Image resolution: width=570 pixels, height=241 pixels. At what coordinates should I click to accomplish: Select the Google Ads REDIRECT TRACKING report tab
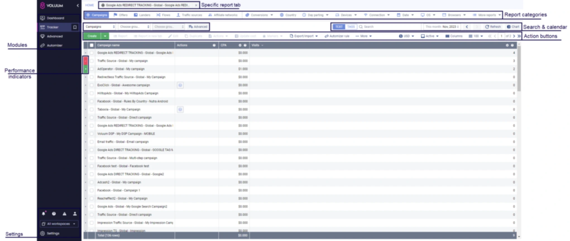pos(147,5)
